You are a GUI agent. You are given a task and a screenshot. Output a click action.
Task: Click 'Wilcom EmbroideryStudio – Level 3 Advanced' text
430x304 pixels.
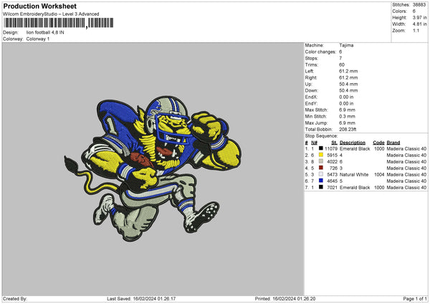coord(51,14)
